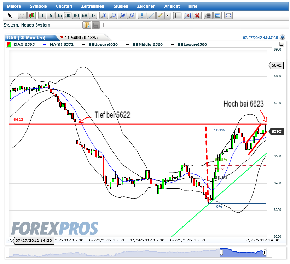
Task: Click the 07/24/2012 15:00 axis date
Action: pos(147,240)
